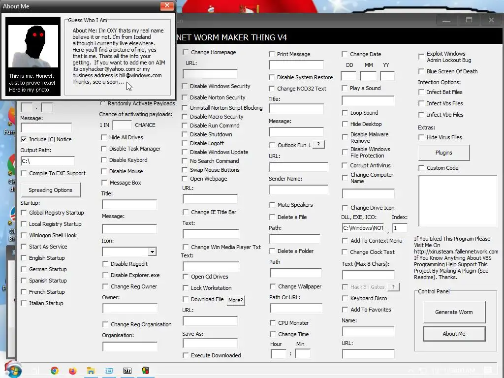
Task: Open the Icon combo box dropdown
Action: click(x=153, y=252)
